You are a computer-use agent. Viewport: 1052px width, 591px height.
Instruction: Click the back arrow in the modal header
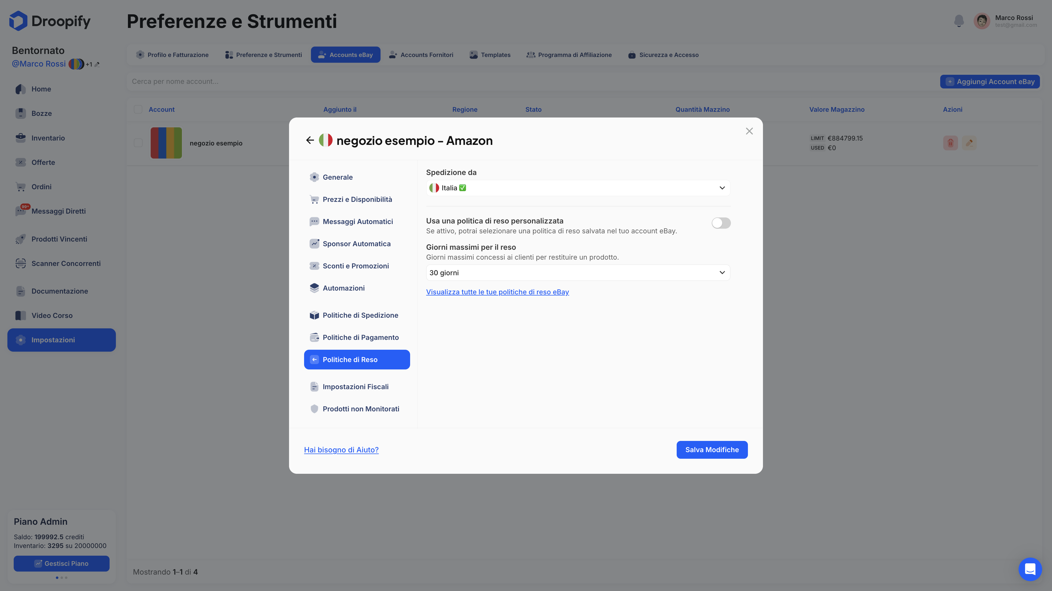coord(310,140)
